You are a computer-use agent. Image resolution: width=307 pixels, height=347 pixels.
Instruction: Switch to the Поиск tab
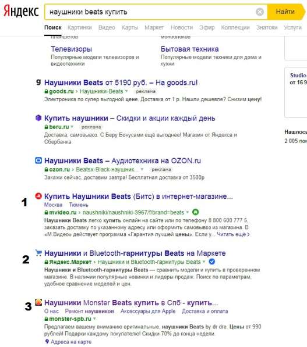53,27
